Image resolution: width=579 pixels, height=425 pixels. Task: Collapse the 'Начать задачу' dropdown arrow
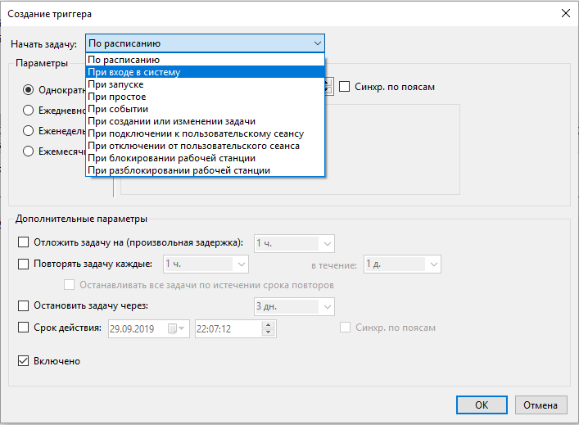[x=317, y=43]
